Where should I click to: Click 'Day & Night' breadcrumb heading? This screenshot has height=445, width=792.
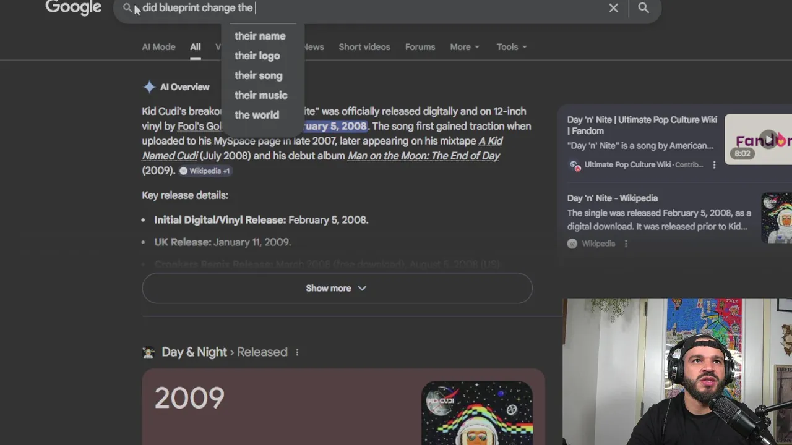click(194, 352)
